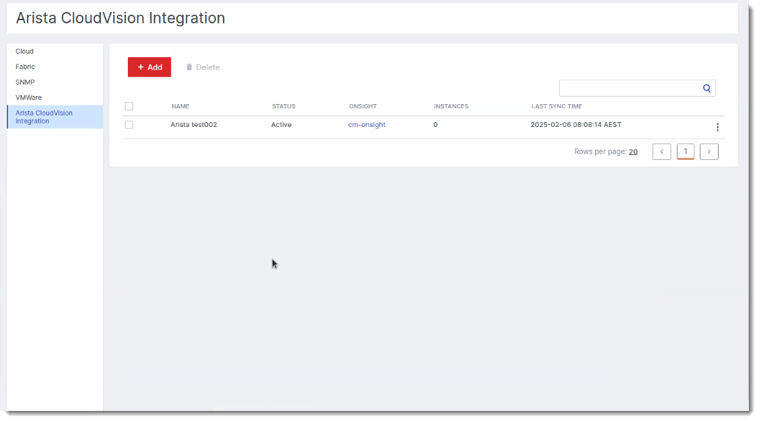Click the Active status cell
Image resolution: width=759 pixels, height=421 pixels.
pos(281,125)
